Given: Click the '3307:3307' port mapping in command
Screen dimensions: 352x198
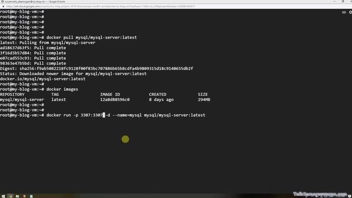Looking at the screenshot, I should (92, 115).
